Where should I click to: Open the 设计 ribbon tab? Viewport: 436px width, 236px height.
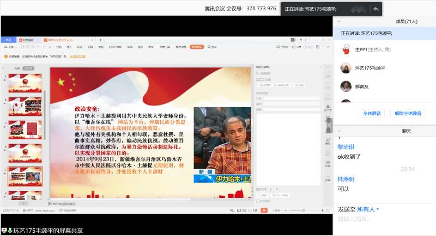click(x=80, y=47)
